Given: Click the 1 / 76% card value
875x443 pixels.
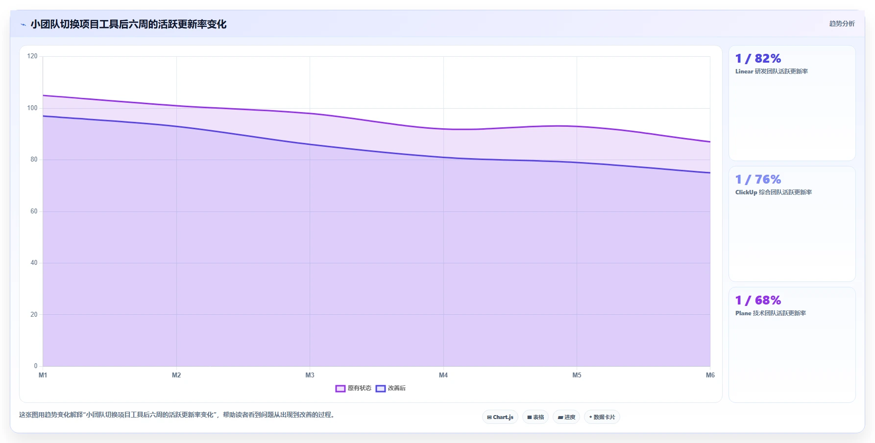Looking at the screenshot, I should pyautogui.click(x=758, y=180).
